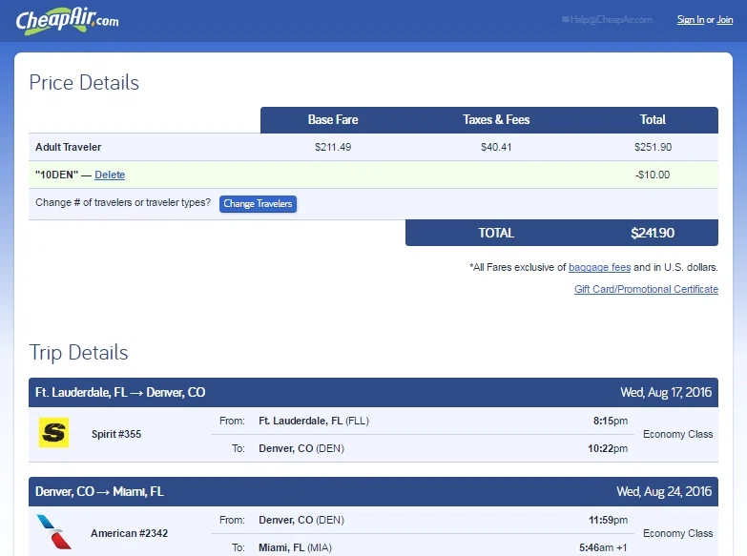Click the Wed, Aug 17, 2016 date
This screenshot has height=556, width=747.
pyautogui.click(x=666, y=393)
